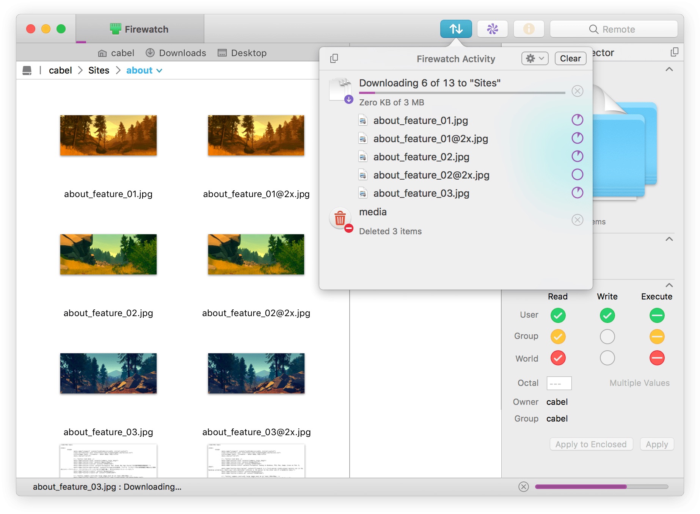Viewport: 700px width, 514px height.
Task: Toggle User Read permission
Action: coord(558,315)
